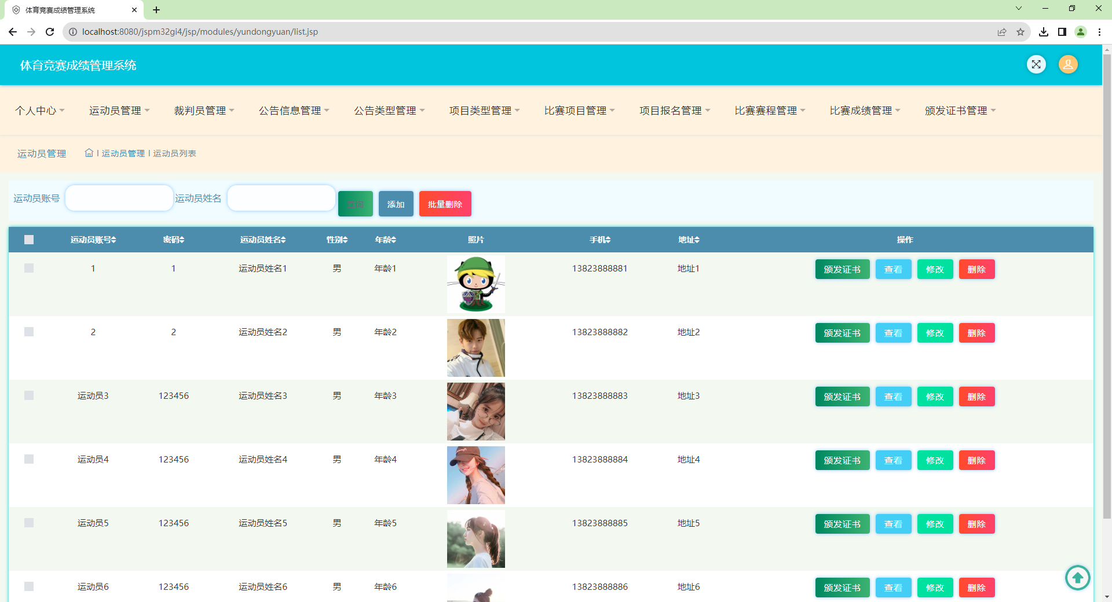Check the row for 运动员4

pos(29,459)
